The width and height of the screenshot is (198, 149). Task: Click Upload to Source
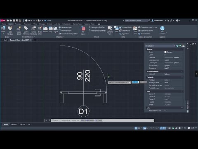click(x=146, y=31)
